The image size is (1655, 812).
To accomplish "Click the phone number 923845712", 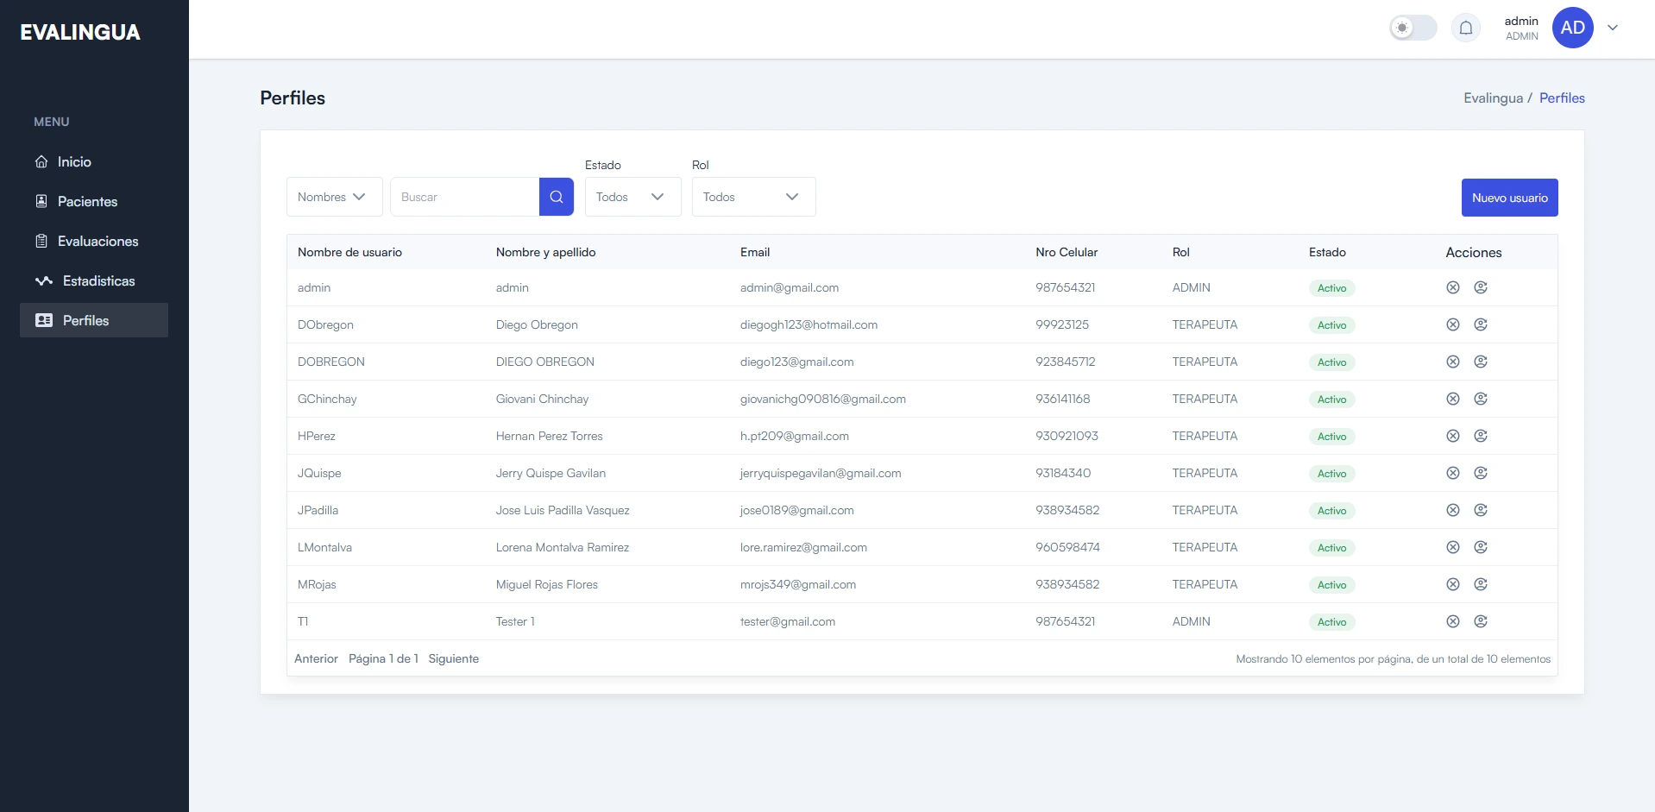I will point(1066,362).
